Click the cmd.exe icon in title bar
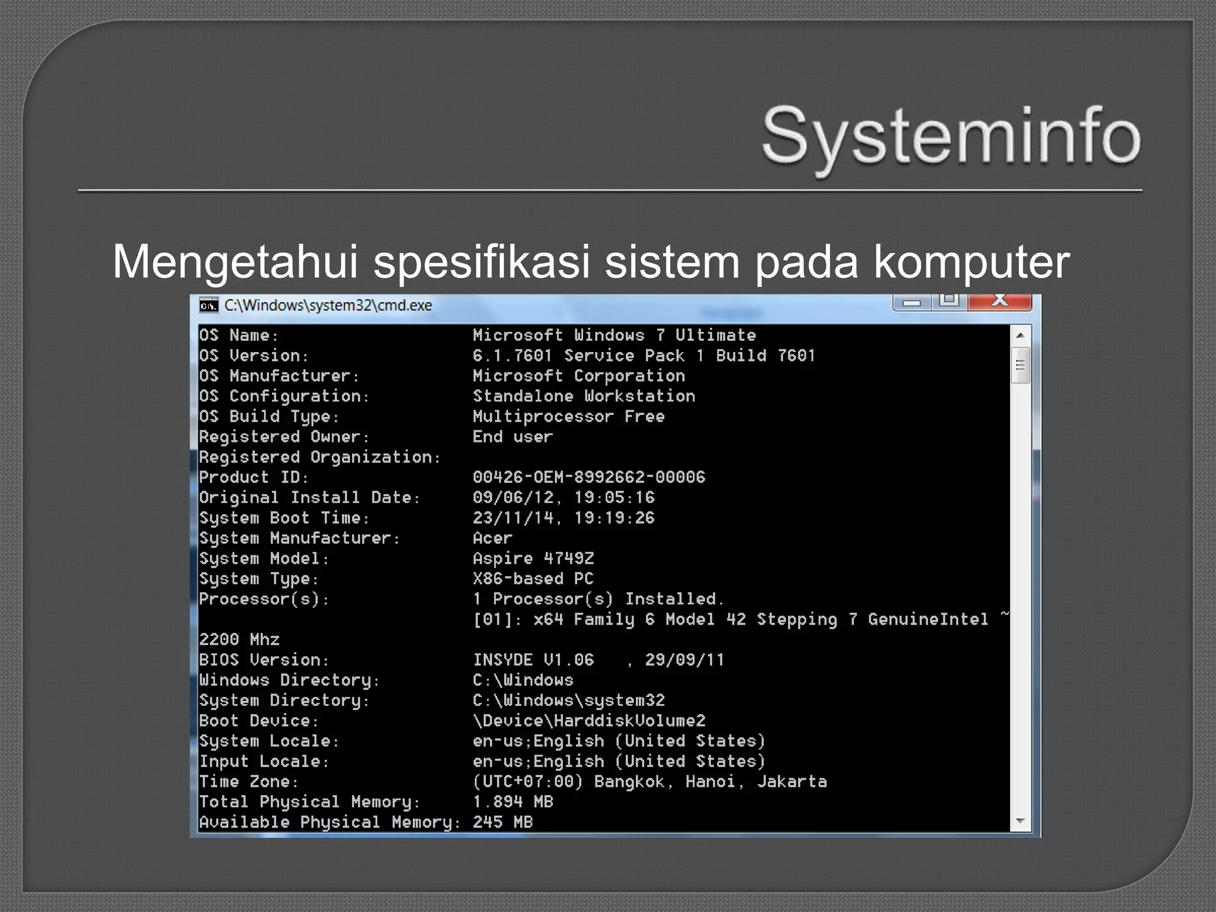 click(208, 305)
